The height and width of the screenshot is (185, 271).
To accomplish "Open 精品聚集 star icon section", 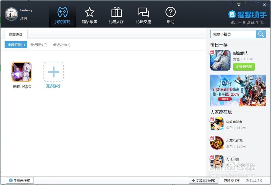I will (89, 15).
